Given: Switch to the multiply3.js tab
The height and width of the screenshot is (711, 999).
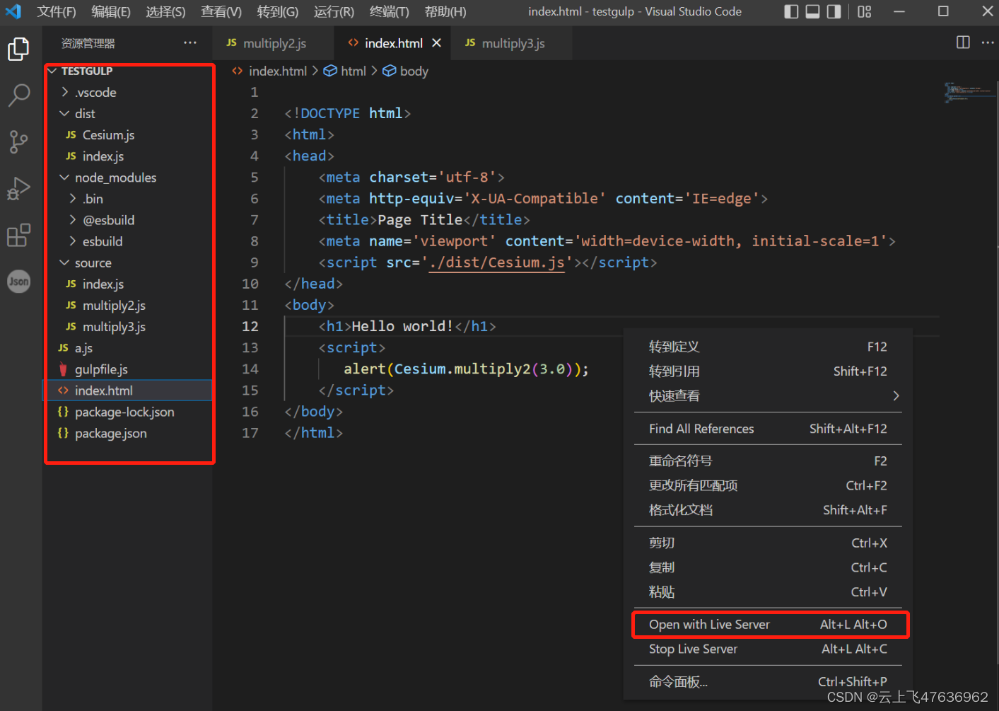Looking at the screenshot, I should coord(513,43).
